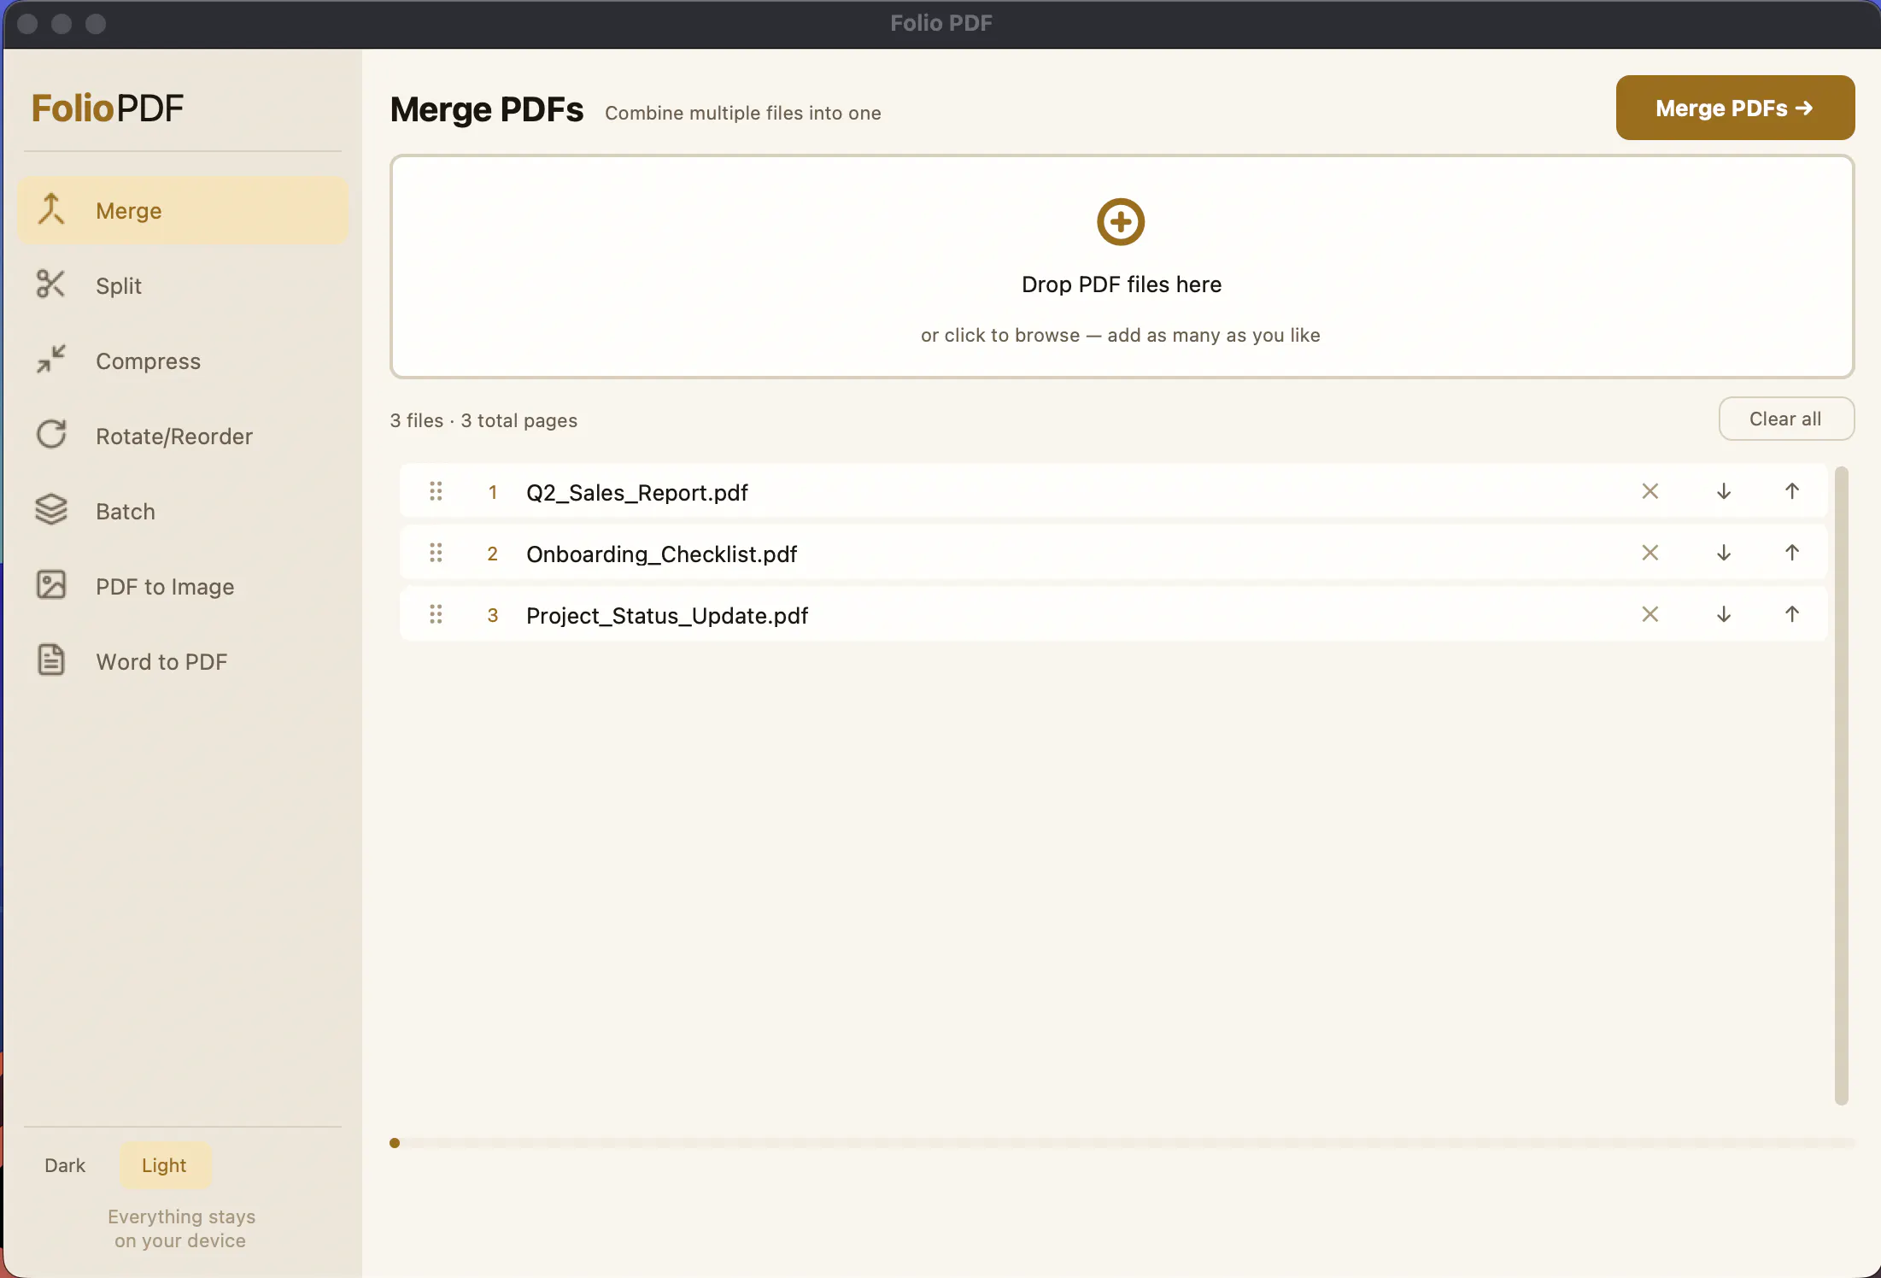Screen dimensions: 1881x1278
Task: Click the PDF to Image picture icon
Action: tap(51, 585)
